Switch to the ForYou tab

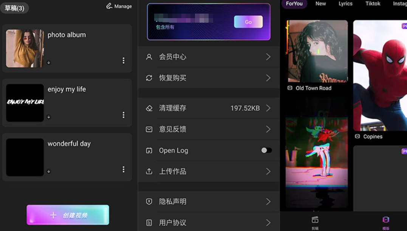[294, 4]
